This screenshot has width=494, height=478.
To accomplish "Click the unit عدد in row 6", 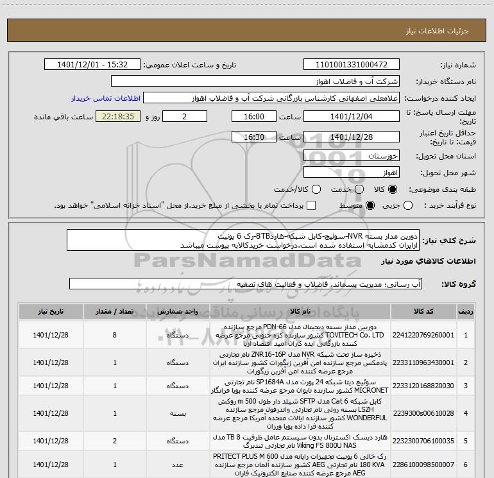I will pos(178,465).
